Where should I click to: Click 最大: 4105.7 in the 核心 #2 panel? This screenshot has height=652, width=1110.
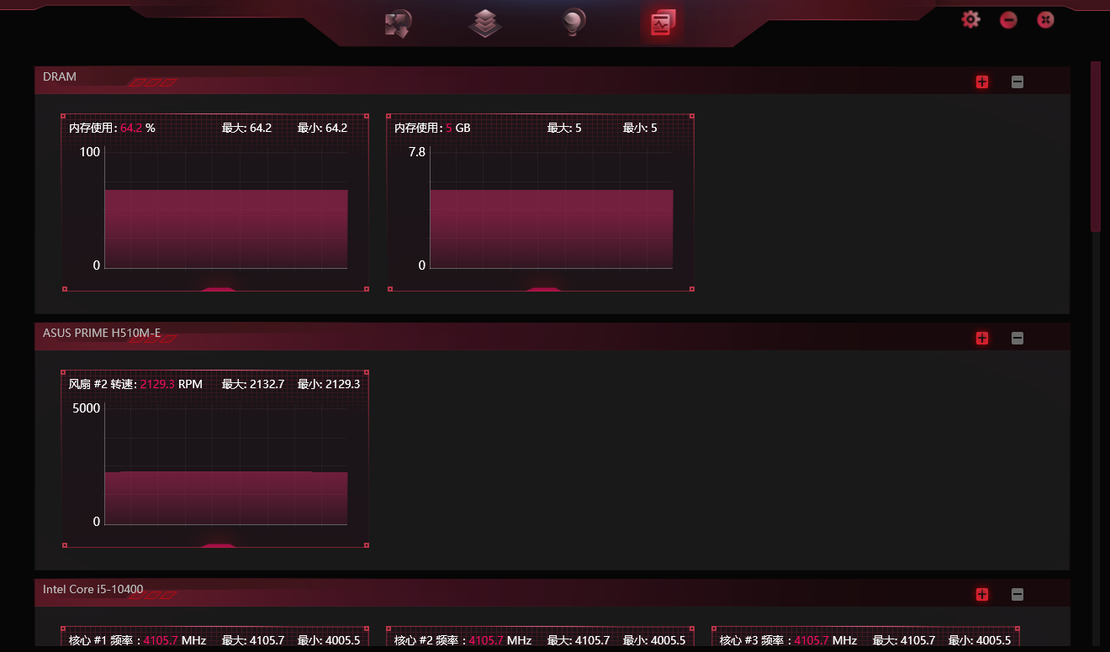coord(579,640)
